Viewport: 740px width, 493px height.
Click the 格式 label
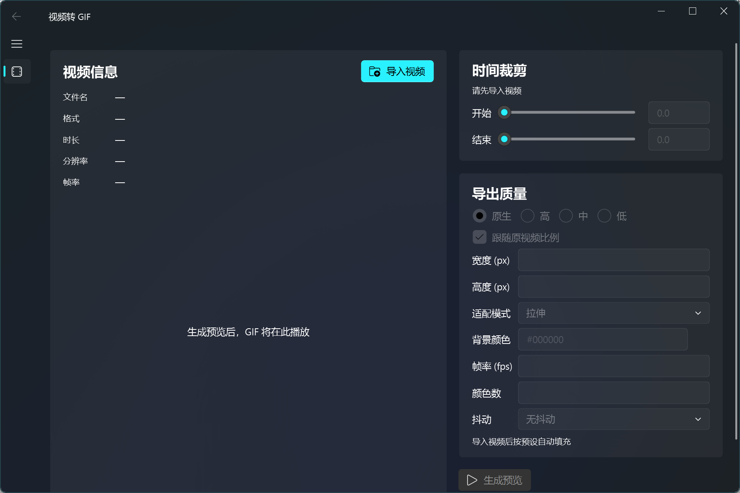click(x=71, y=119)
